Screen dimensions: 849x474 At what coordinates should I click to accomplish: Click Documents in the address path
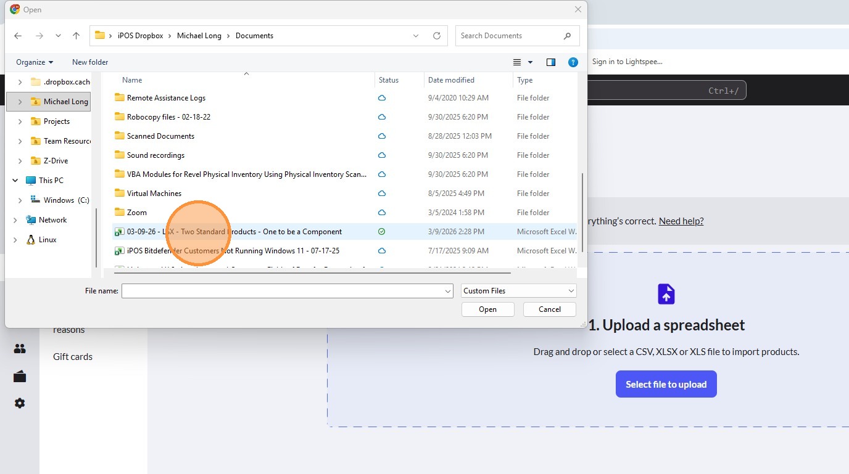click(x=254, y=36)
